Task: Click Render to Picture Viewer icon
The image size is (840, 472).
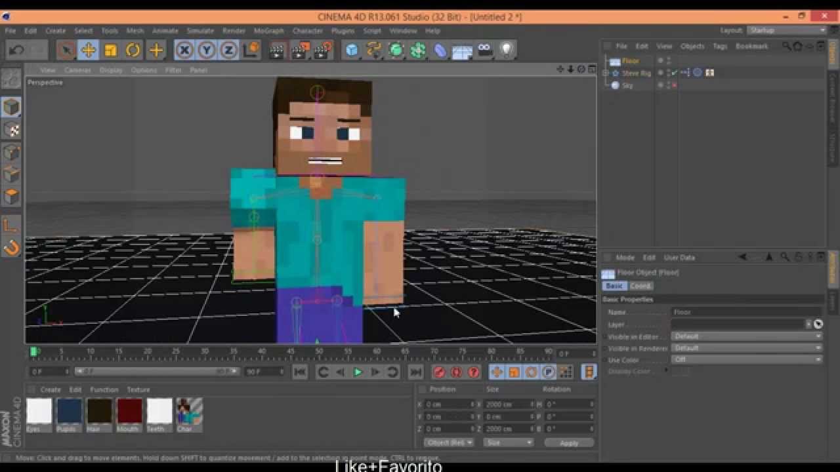Action: [x=301, y=50]
